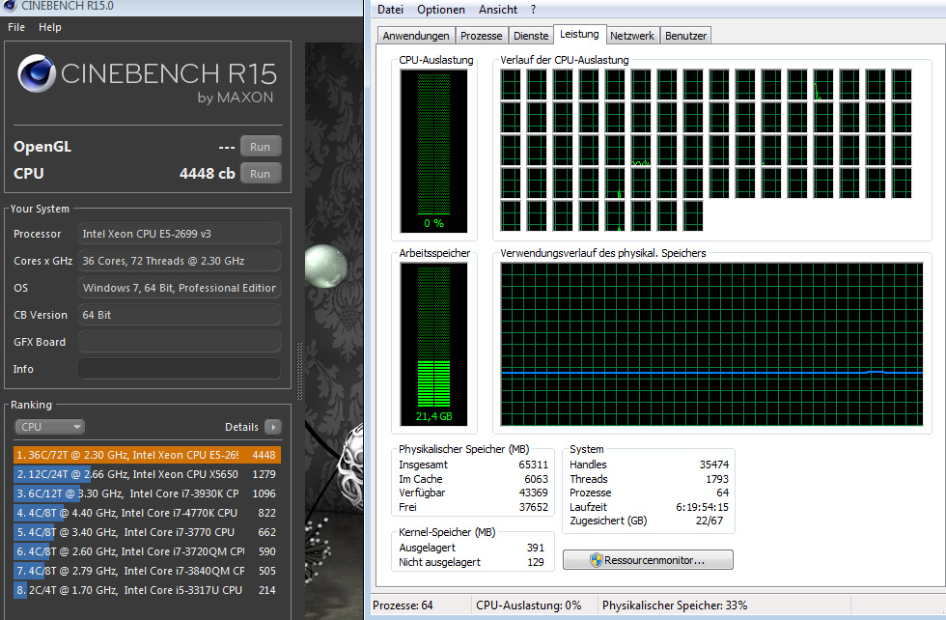The image size is (946, 620).
Task: Click status bar Physikalischer Speicher: 33%
Action: coord(675,606)
